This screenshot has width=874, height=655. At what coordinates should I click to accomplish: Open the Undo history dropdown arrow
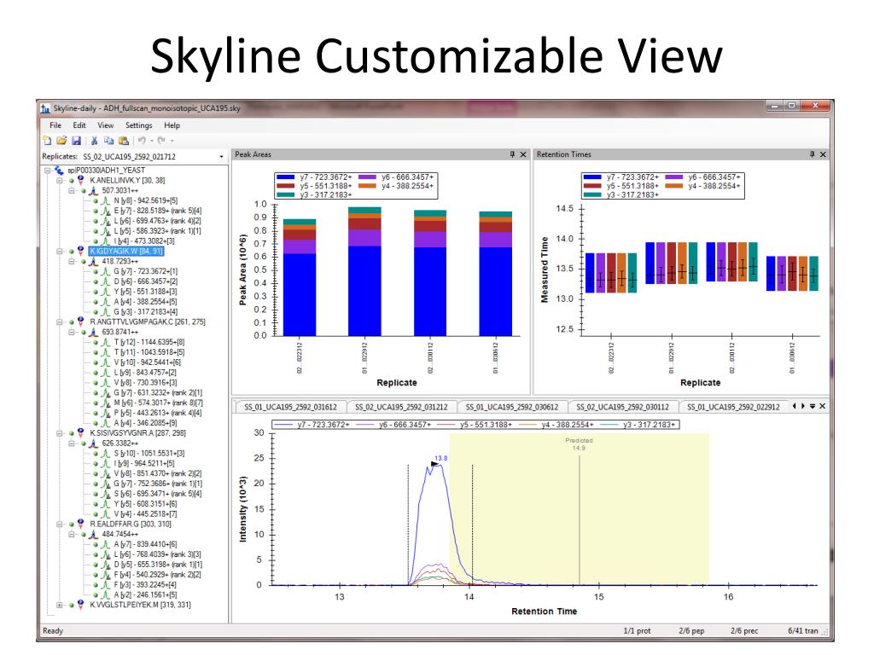pos(152,141)
